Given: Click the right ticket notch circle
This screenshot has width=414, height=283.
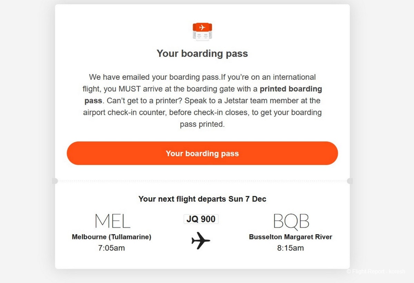Looking at the screenshot, I should pos(350,181).
